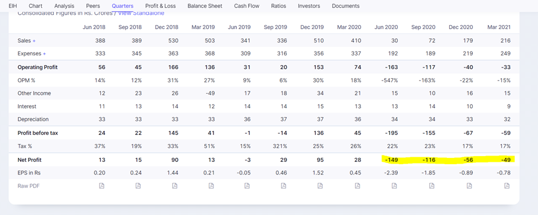The width and height of the screenshot is (538, 215).
Task: Click Profit before tax value -195
Action: tap(391, 133)
